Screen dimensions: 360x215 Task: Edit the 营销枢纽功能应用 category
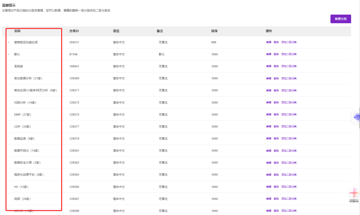click(268, 42)
